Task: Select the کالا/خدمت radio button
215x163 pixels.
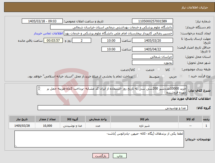Action: [x=139, y=69]
